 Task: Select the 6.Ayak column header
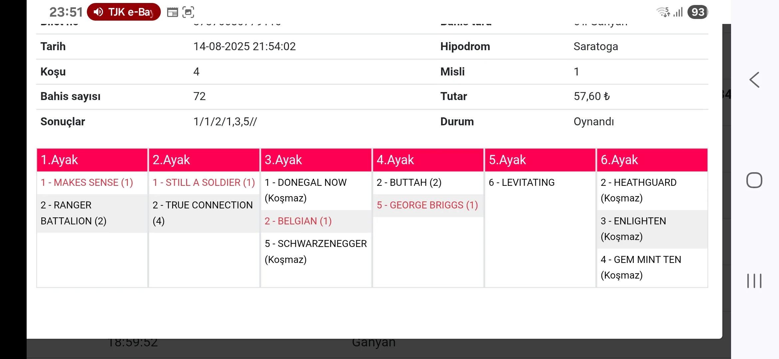652,160
